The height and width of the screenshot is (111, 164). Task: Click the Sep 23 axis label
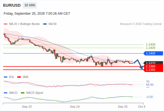tap(27, 107)
